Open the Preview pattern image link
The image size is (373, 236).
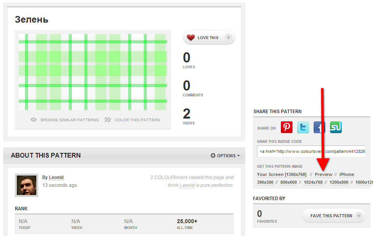(323, 174)
